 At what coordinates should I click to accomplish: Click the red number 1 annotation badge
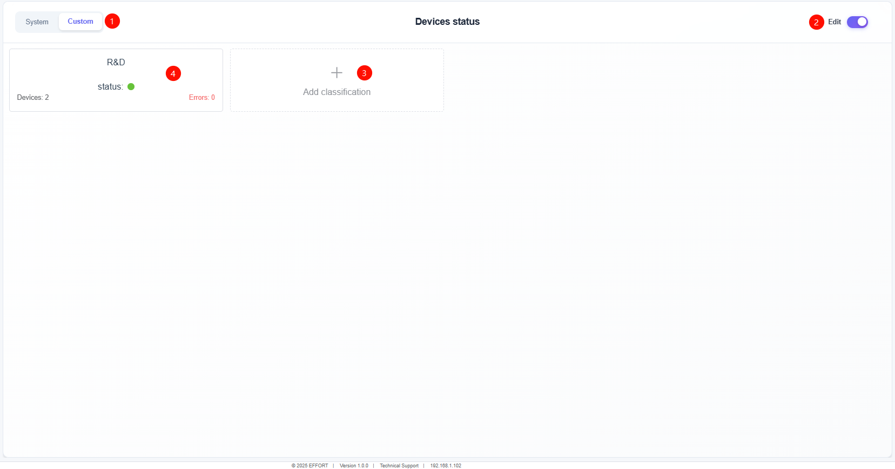pyautogui.click(x=112, y=22)
